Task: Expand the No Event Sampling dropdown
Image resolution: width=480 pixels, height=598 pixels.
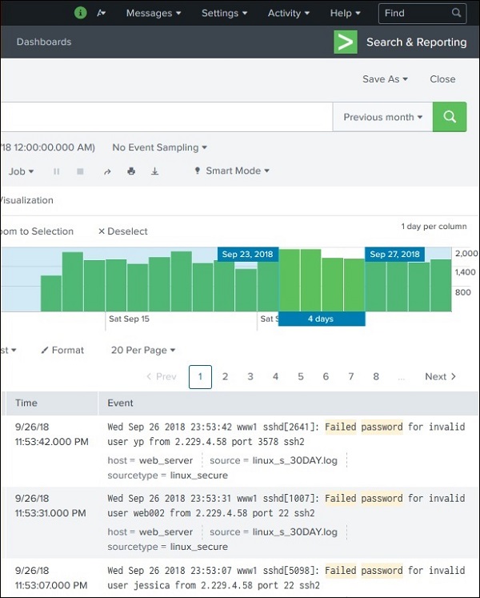Action: pos(159,147)
